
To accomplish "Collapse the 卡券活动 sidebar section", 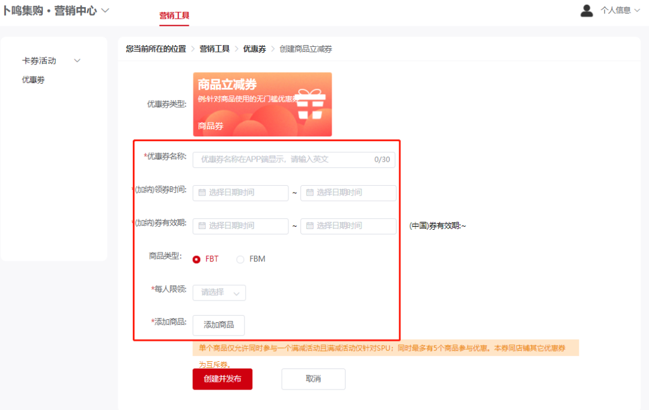I will click(x=77, y=60).
